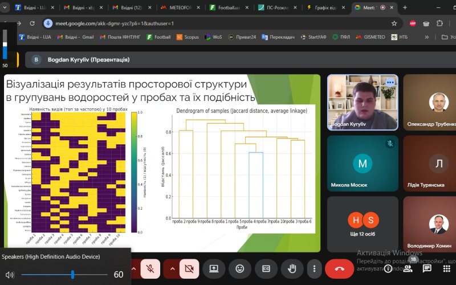
Task: Open WoS bookmark
Action: click(x=213, y=37)
